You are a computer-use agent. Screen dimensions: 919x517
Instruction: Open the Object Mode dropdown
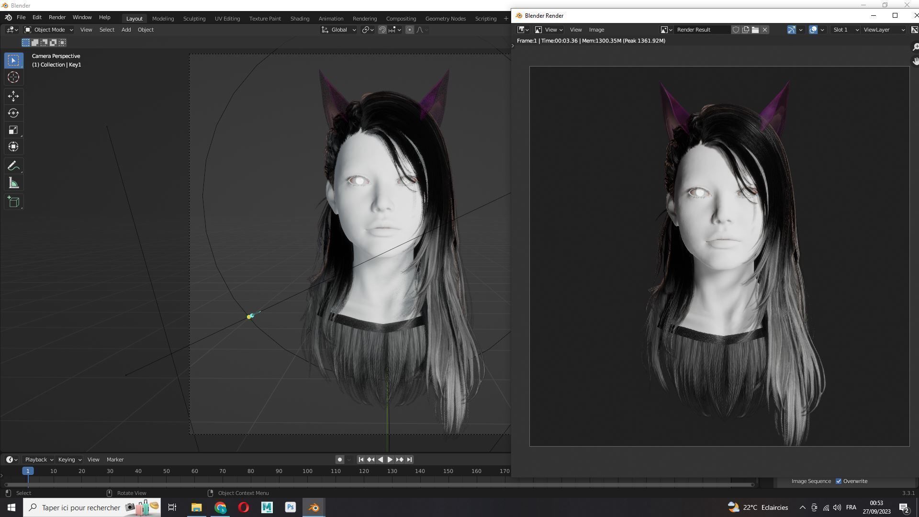48,30
